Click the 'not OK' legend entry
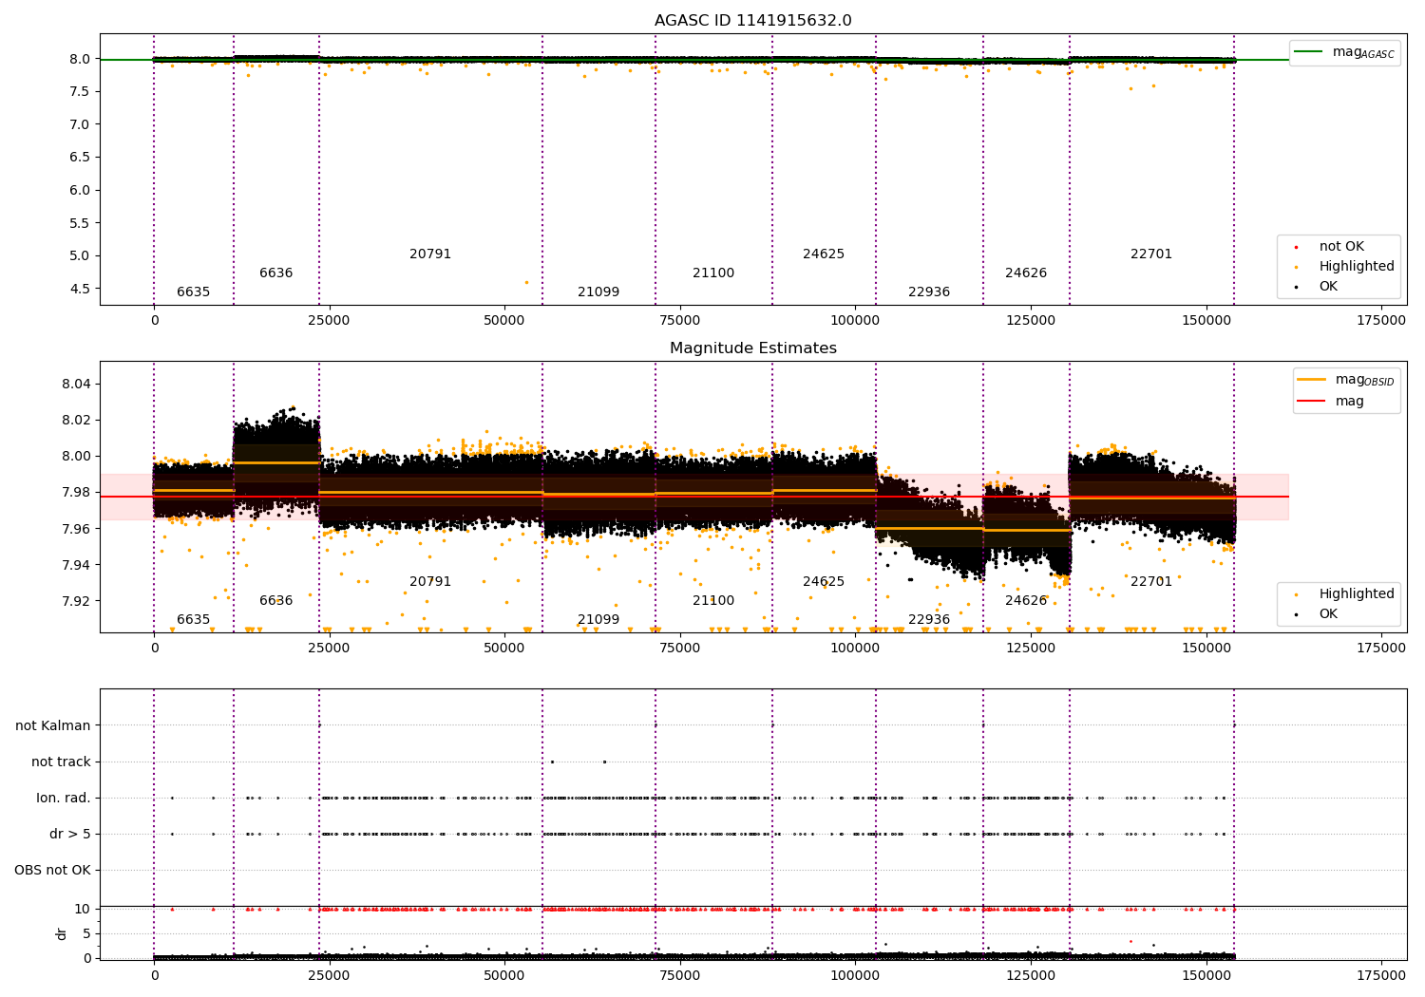 pos(1336,247)
